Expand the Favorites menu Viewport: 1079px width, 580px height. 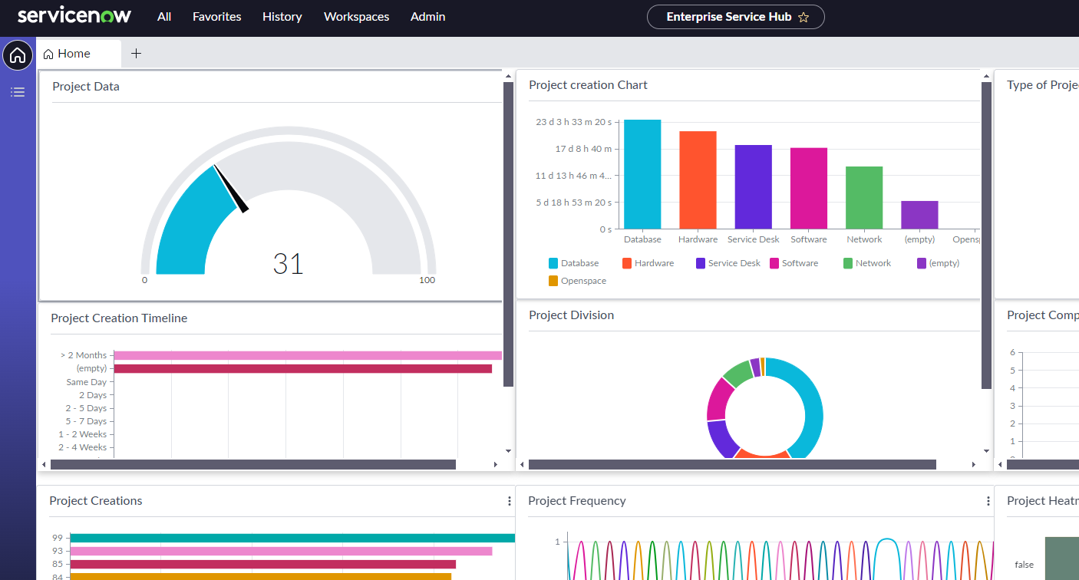click(216, 17)
